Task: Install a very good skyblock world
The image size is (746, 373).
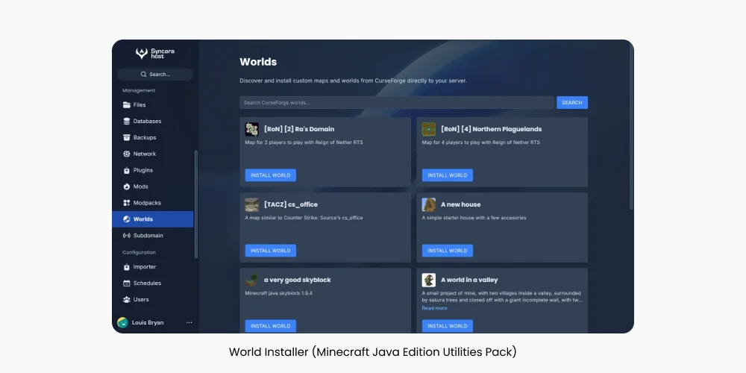Action: click(x=271, y=326)
